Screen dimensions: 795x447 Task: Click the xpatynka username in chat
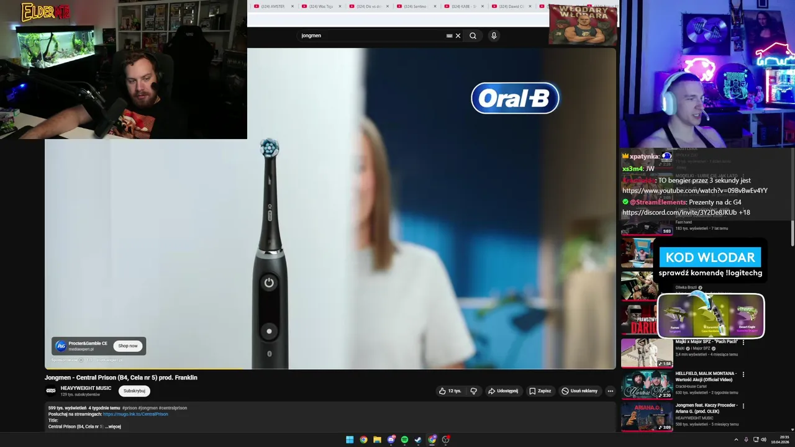[x=644, y=156]
